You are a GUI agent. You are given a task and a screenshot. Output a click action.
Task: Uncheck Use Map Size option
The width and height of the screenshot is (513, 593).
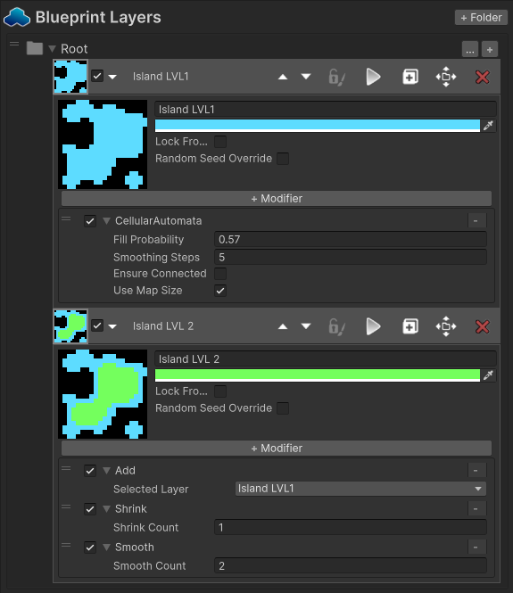(220, 291)
